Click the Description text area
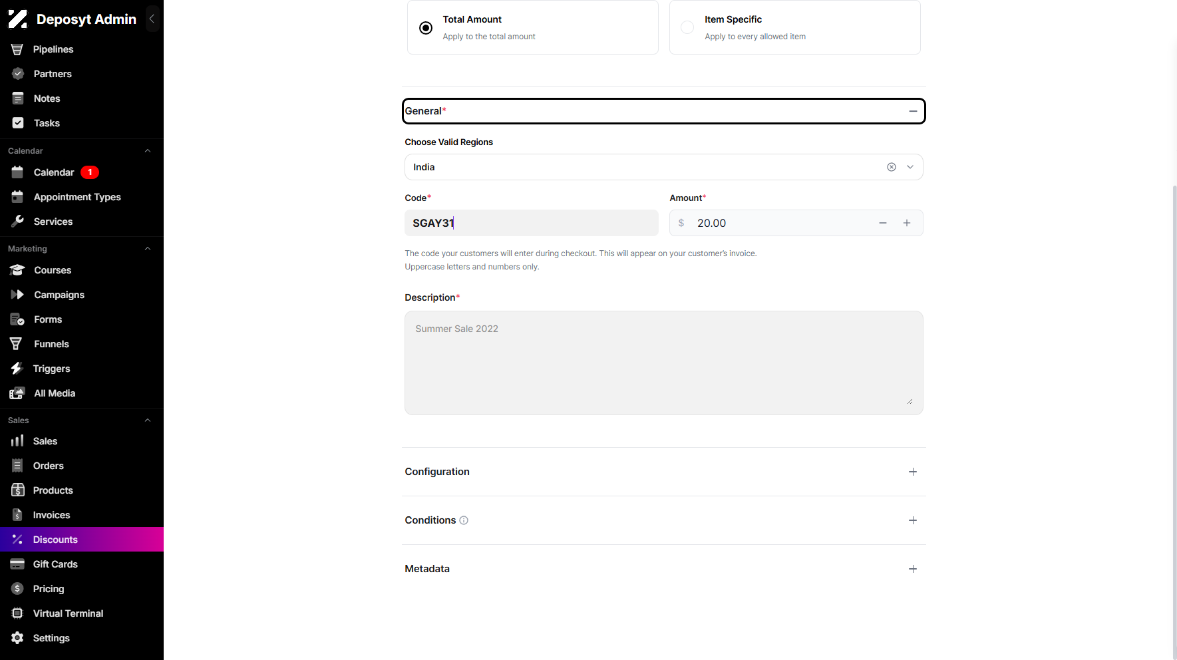Viewport: 1177px width, 660px height. (663, 363)
